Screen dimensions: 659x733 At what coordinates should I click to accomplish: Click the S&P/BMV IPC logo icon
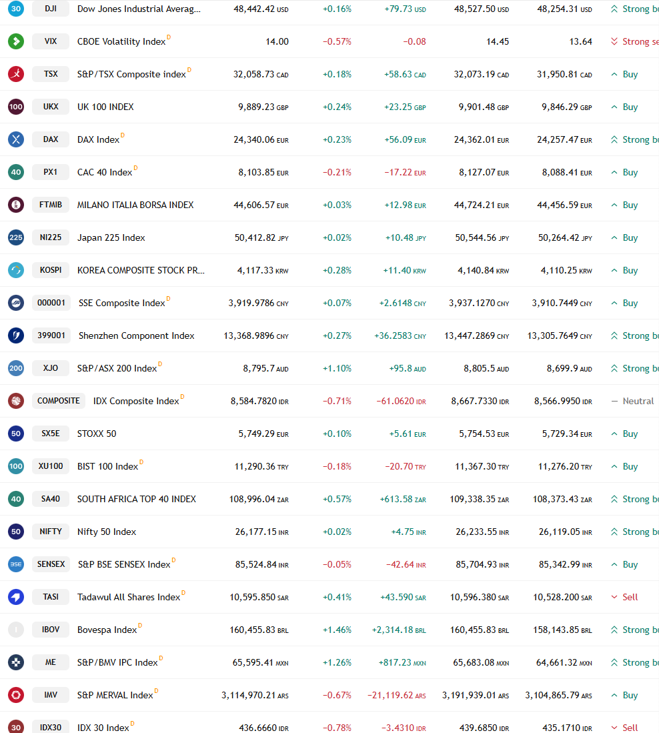[16, 662]
